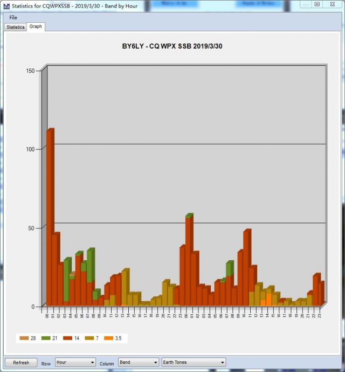Click the 7 band gold legend swatch
The height and width of the screenshot is (372, 345).
pos(89,338)
